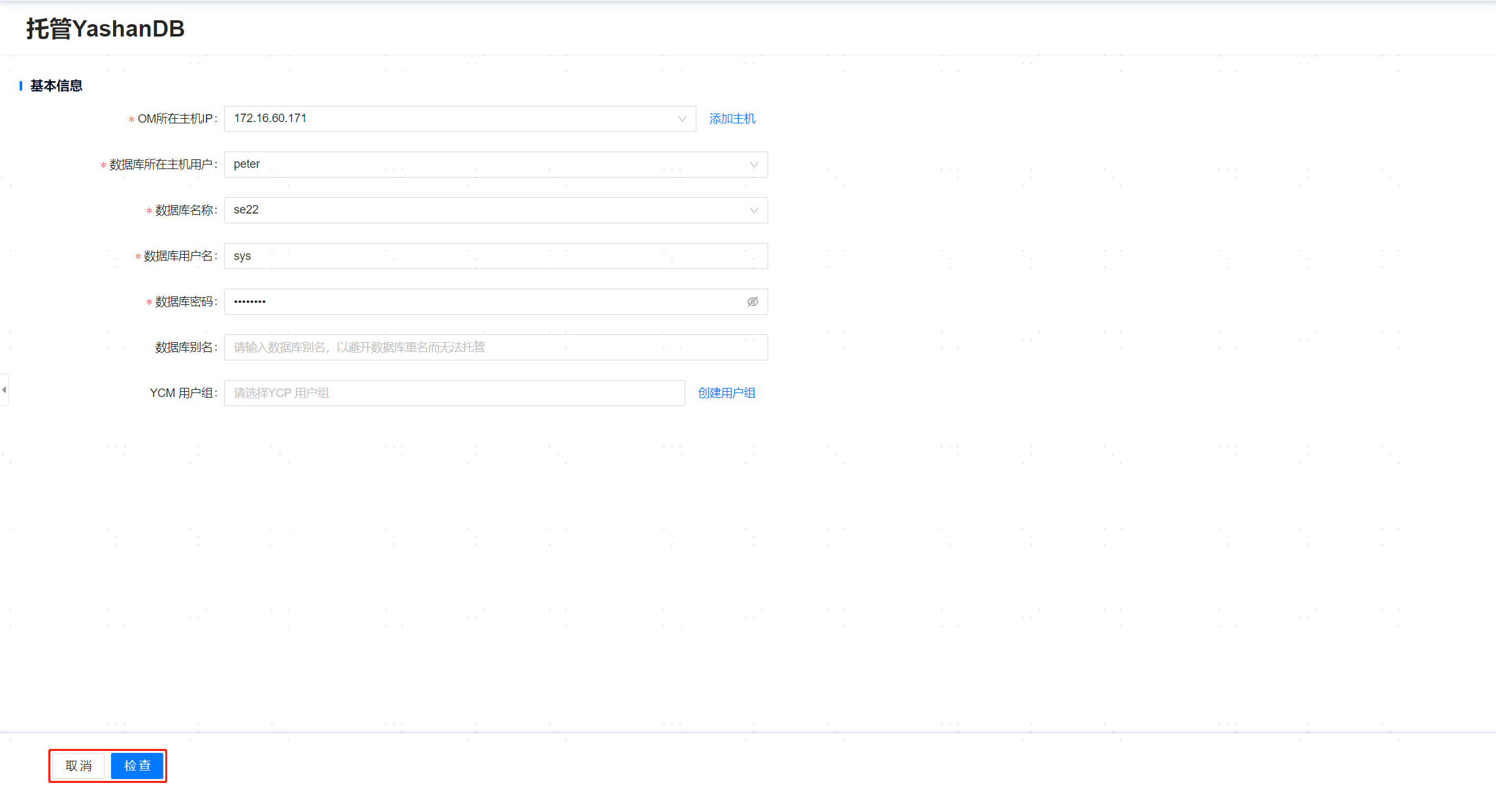Click the 数据库别名 field label
1496x794 pixels.
coord(185,347)
